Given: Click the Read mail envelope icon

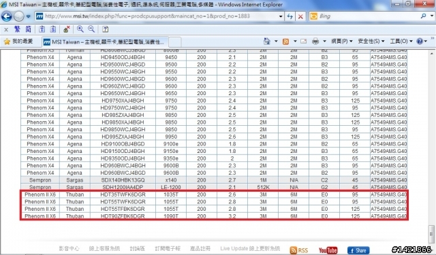Looking at the screenshot, I should coord(304,41).
